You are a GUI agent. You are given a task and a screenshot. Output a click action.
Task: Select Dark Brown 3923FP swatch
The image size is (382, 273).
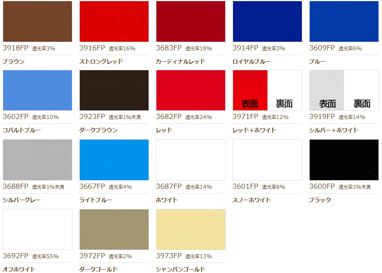tap(114, 90)
